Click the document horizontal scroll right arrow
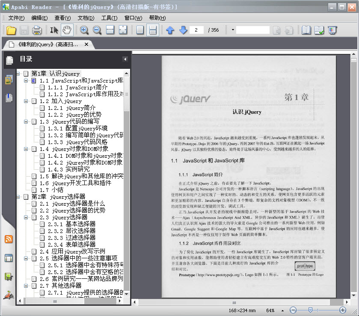The width and height of the screenshot is (359, 316). pos(347,302)
